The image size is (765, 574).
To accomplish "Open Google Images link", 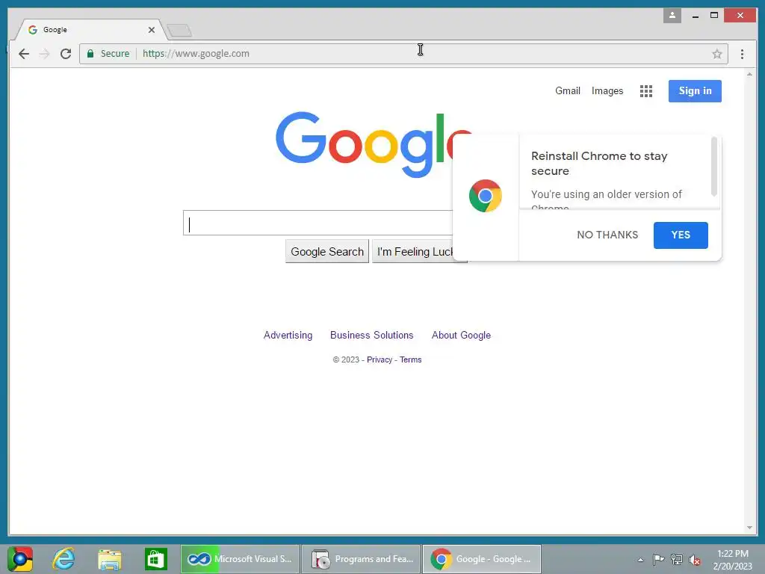I will pyautogui.click(x=607, y=90).
